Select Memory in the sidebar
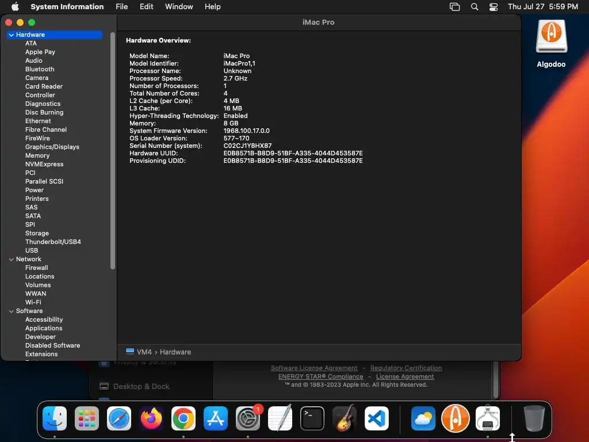The width and height of the screenshot is (589, 442). (x=37, y=155)
